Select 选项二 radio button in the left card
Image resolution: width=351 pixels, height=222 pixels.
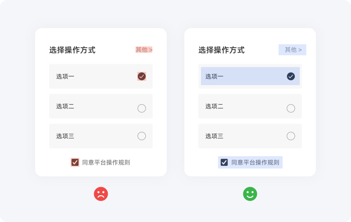tap(142, 108)
